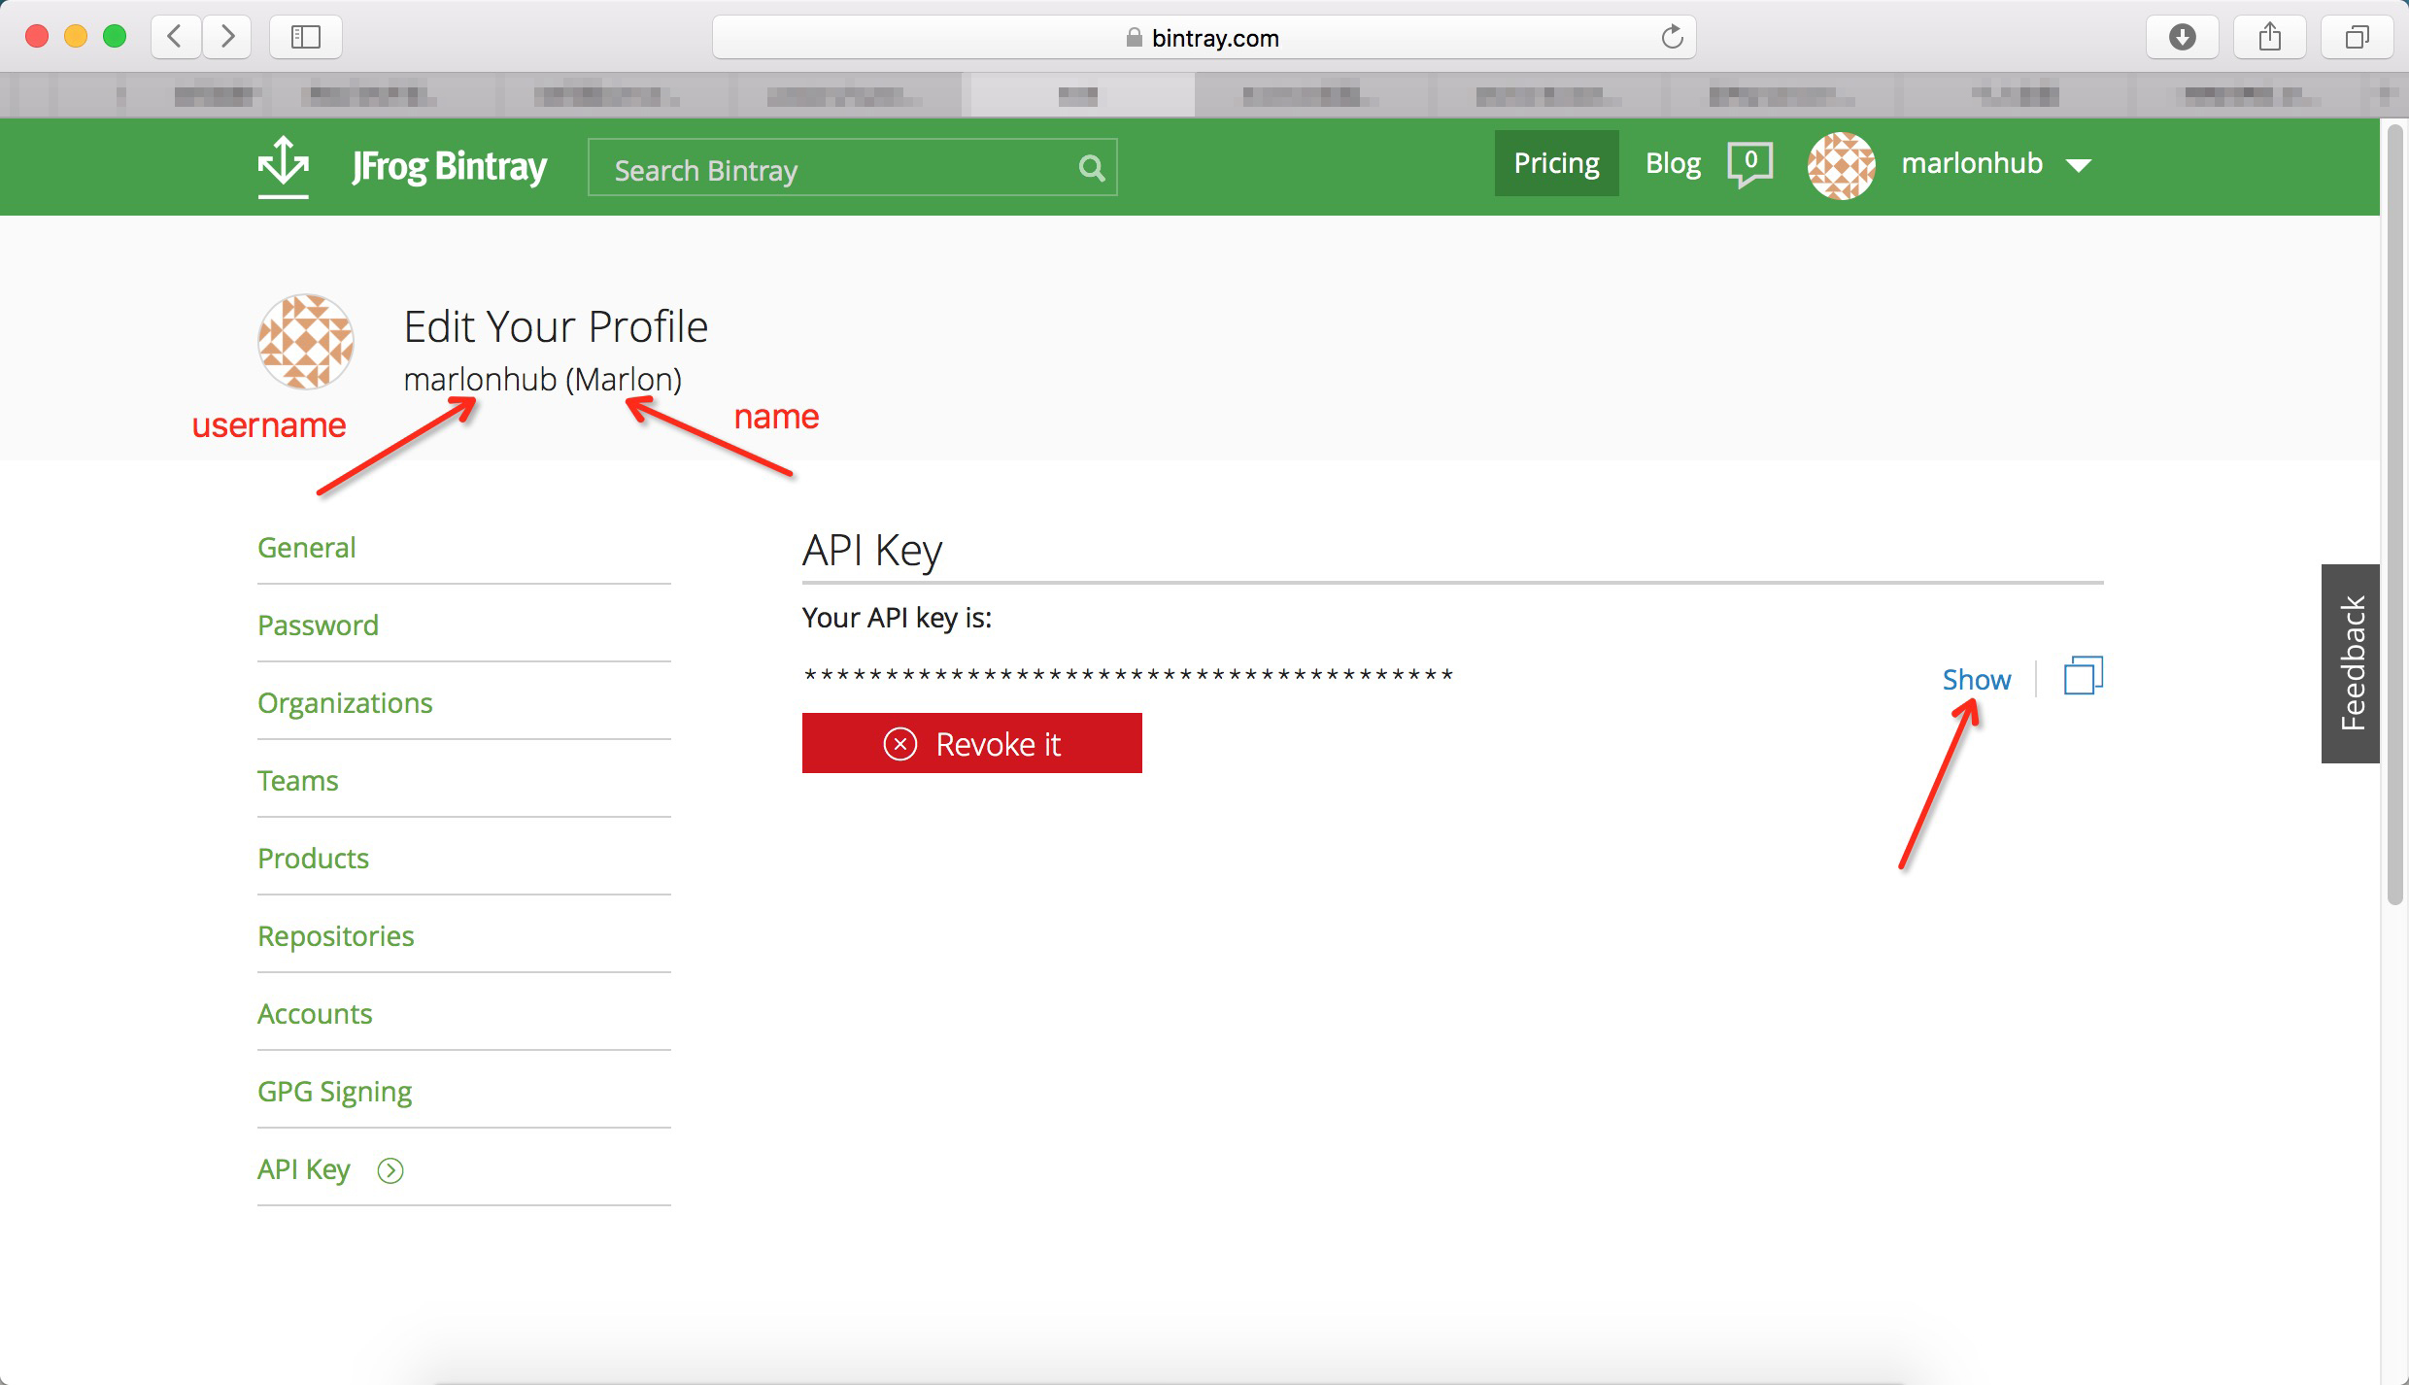2409x1385 pixels.
Task: Click the Pricing button
Action: click(1556, 163)
